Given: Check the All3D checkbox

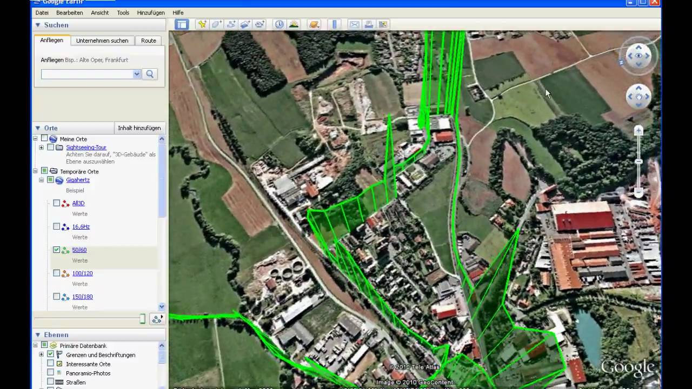Looking at the screenshot, I should [x=57, y=203].
